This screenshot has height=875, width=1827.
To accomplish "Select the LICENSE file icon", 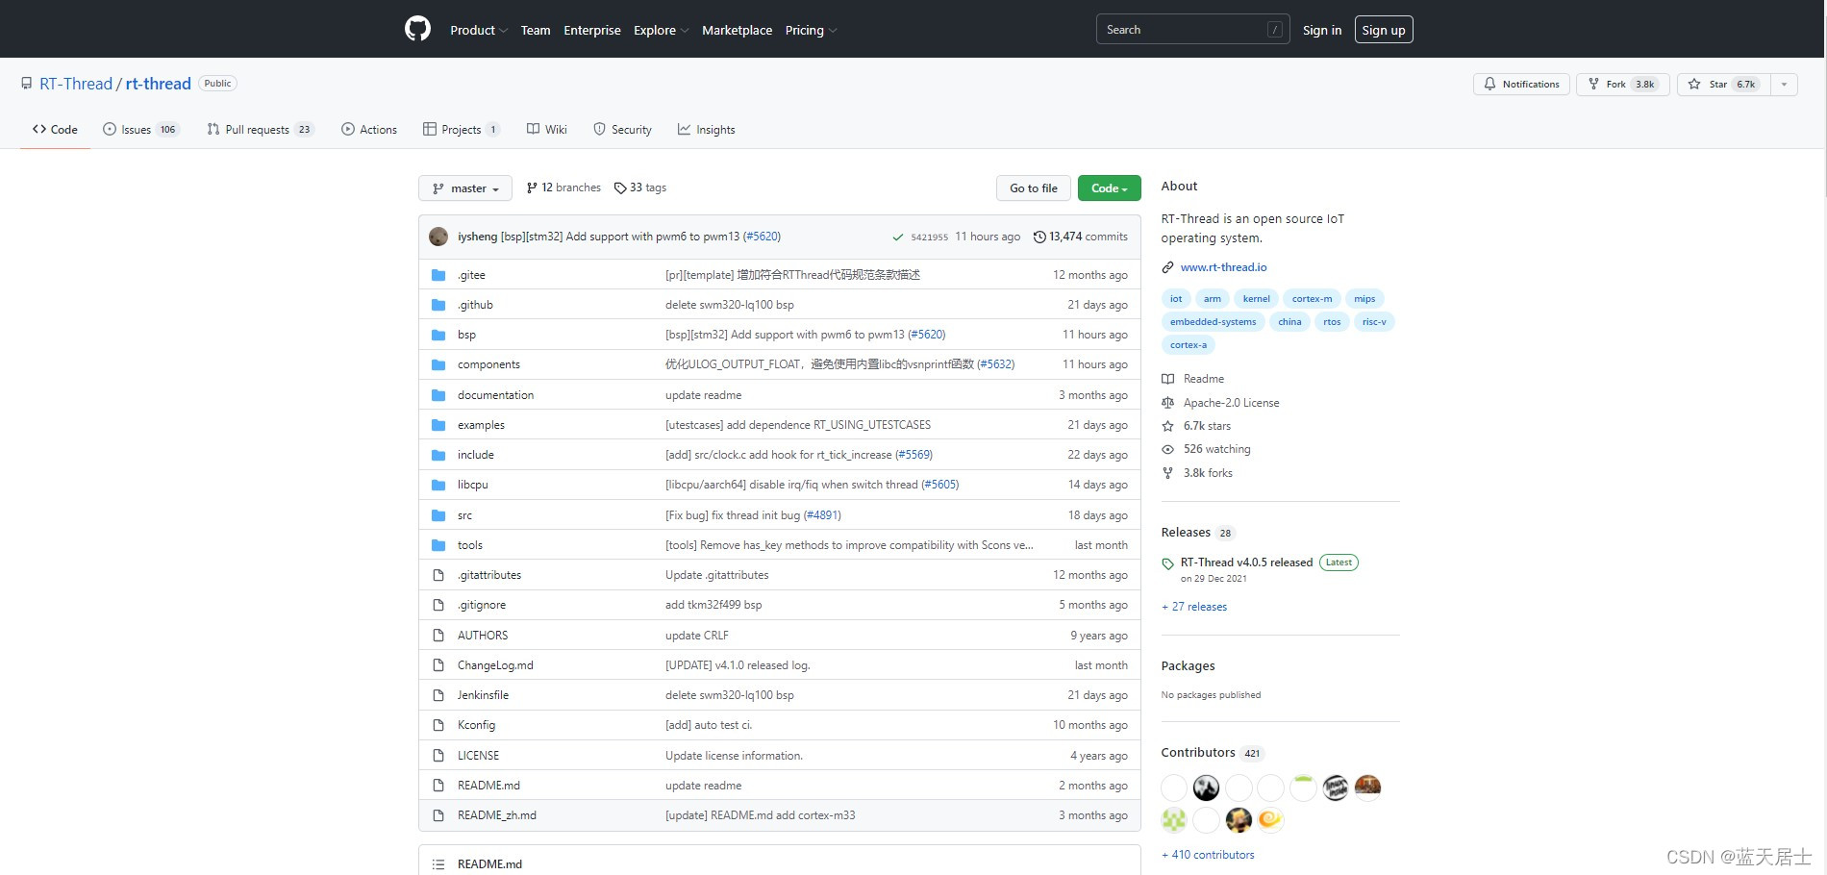I will (438, 756).
